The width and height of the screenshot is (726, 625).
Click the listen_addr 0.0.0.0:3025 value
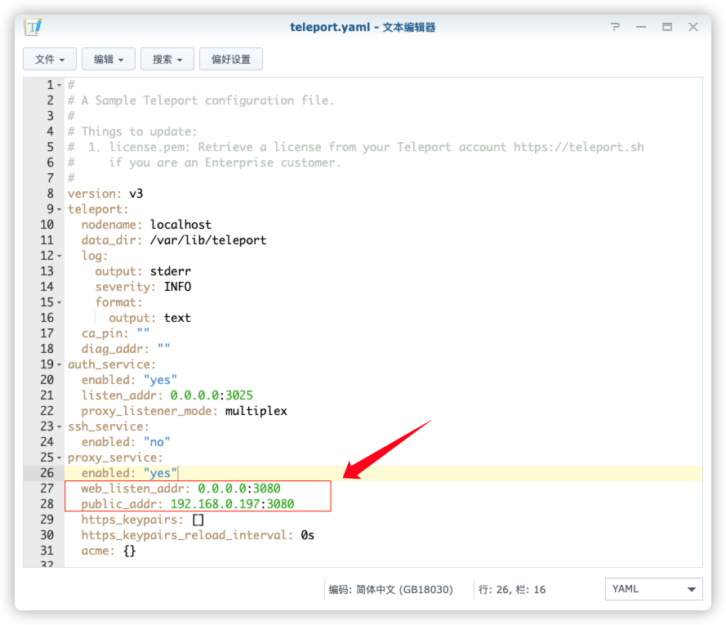pos(212,395)
